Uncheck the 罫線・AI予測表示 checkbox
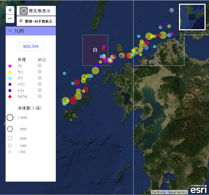Viewport: 209px width, 195px height. pyautogui.click(x=21, y=21)
